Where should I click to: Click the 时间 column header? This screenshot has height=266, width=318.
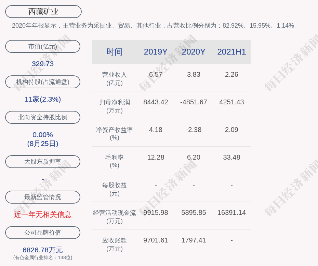[115, 52]
